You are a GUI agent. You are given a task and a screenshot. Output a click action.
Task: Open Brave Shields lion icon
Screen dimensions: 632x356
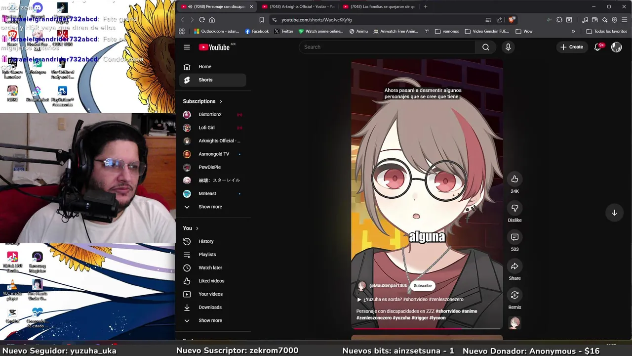click(x=512, y=20)
